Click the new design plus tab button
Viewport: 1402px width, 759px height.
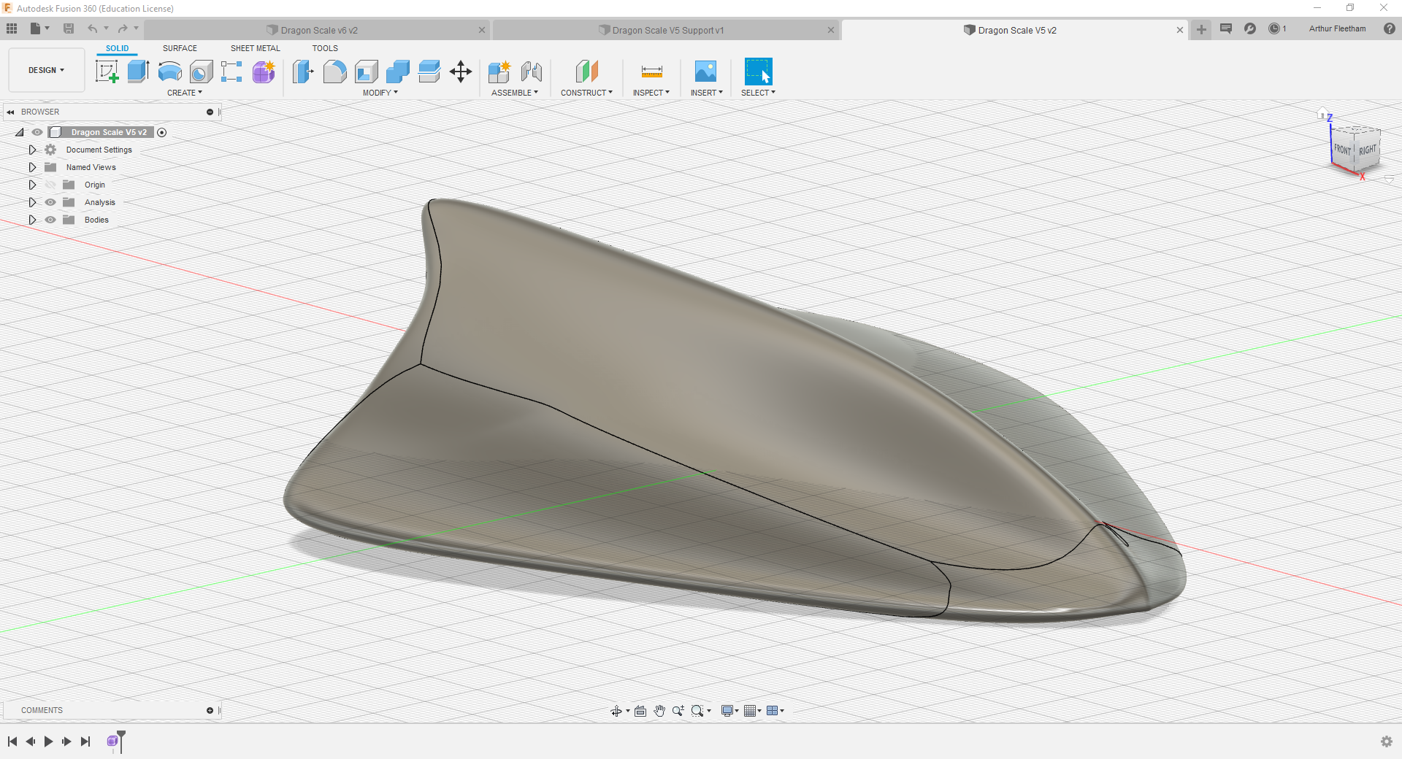1201,29
